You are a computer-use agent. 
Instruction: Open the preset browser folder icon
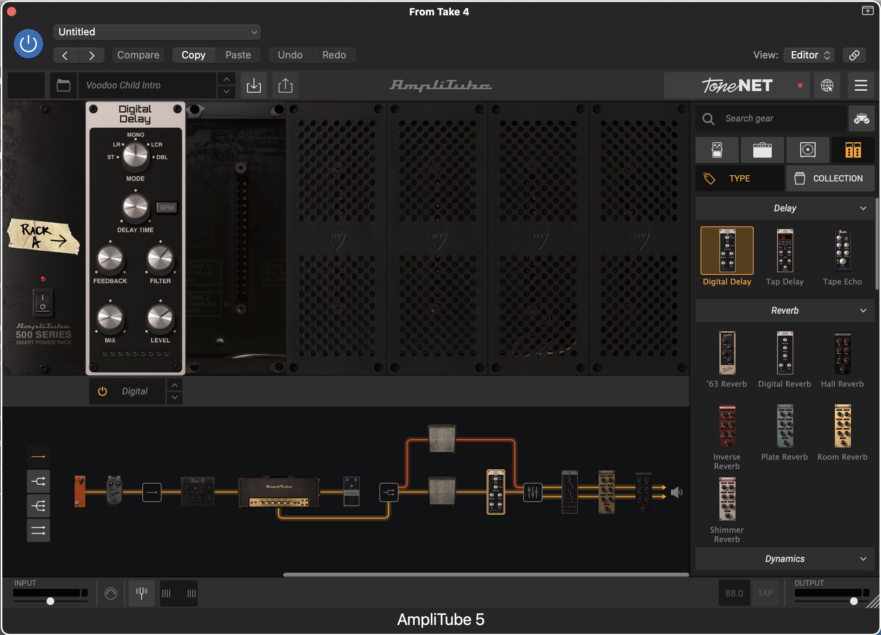point(63,85)
